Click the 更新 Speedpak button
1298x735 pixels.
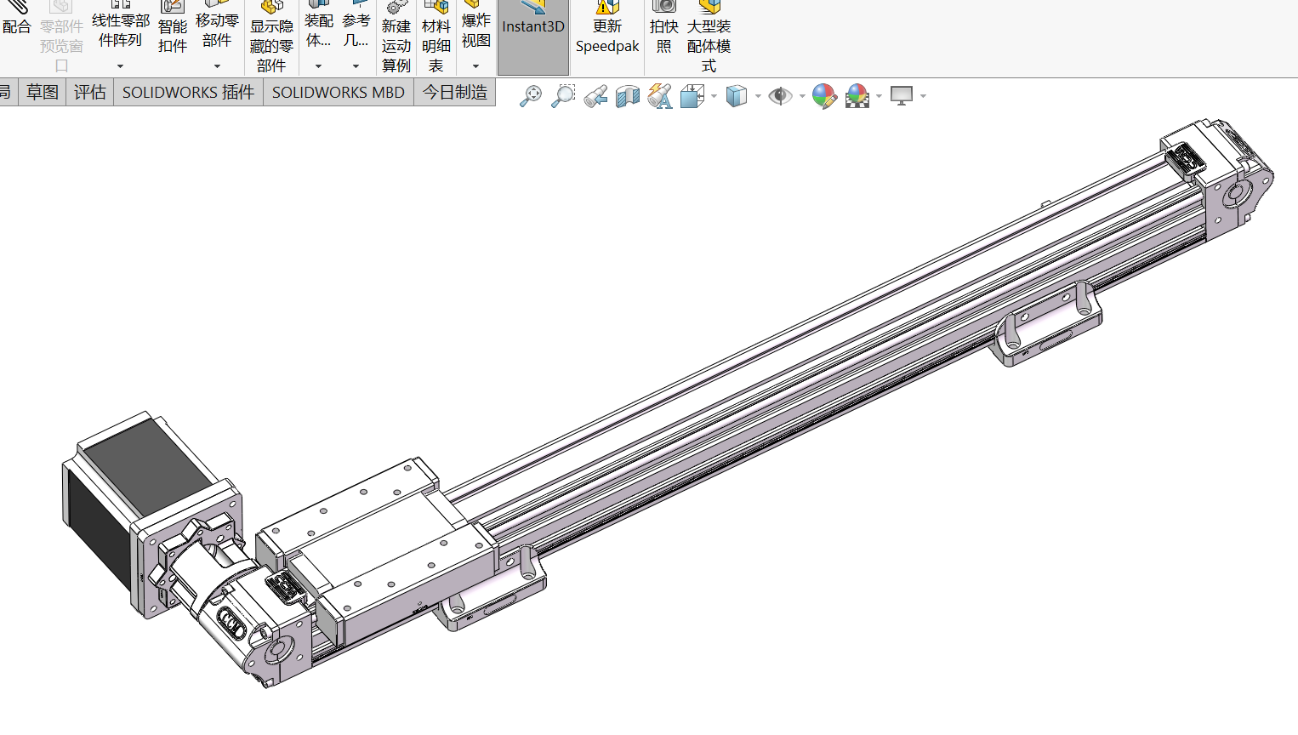pyautogui.click(x=606, y=34)
